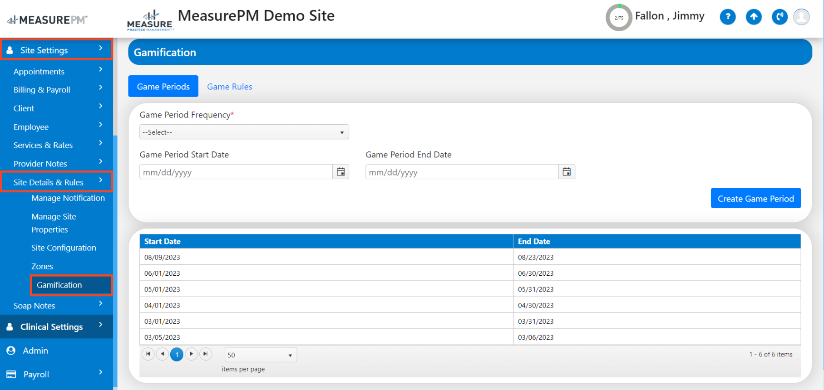The height and width of the screenshot is (390, 824).
Task: Click the Site Settings user icon
Action: tap(10, 50)
